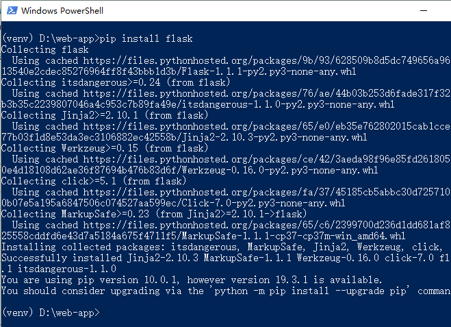
Task: Click the Werkzeug-0.16.0 wheel filename
Action: tap(280, 170)
